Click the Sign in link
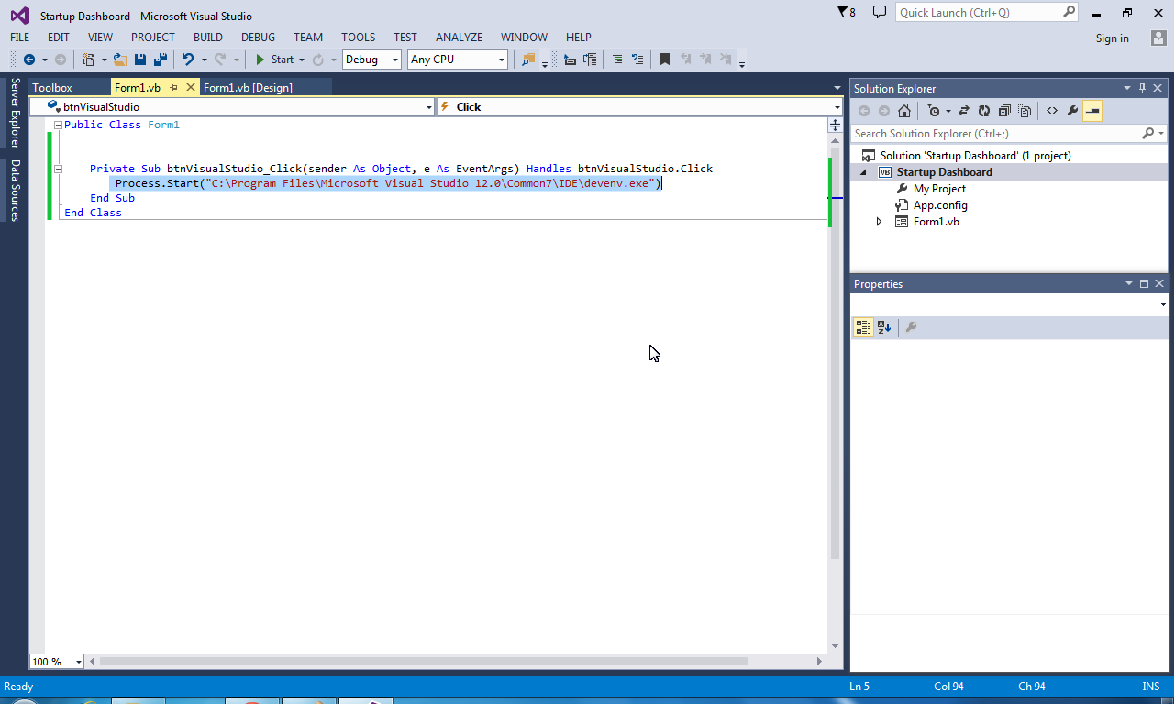Image resolution: width=1175 pixels, height=704 pixels. pyautogui.click(x=1113, y=38)
